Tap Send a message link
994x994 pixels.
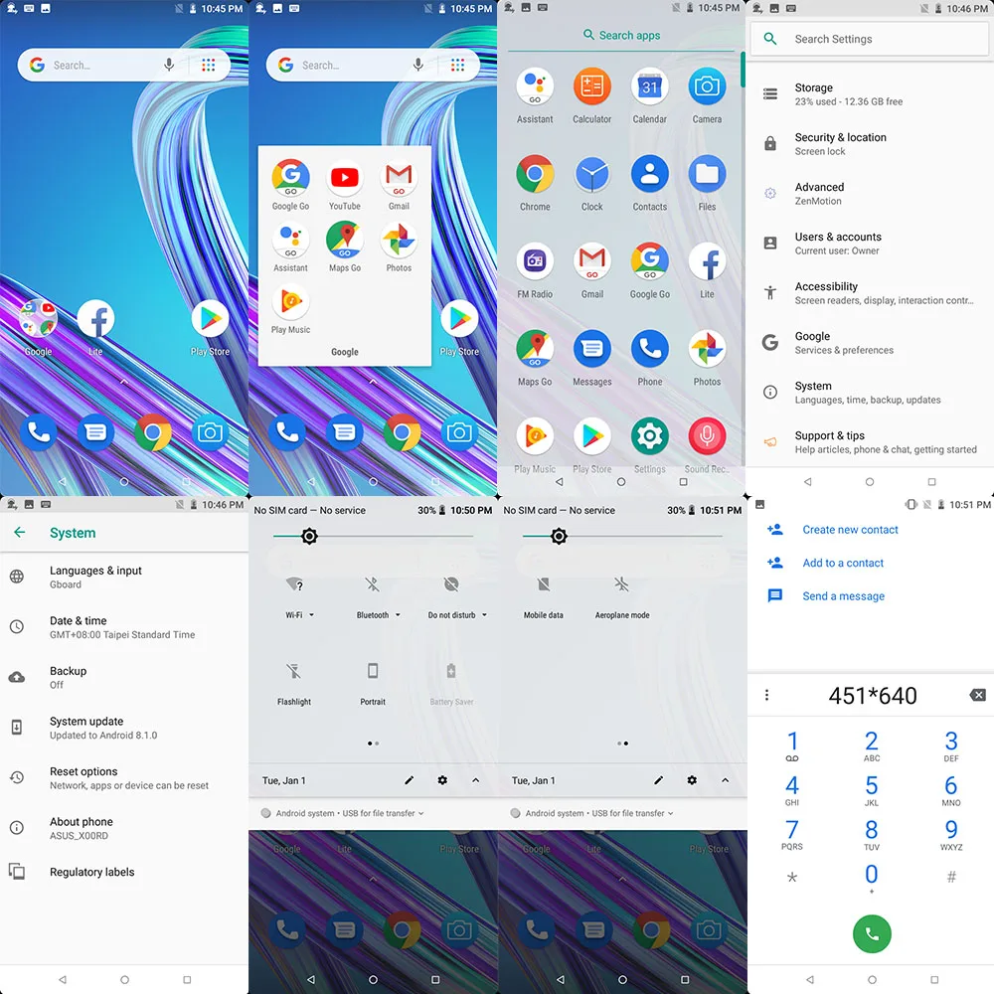click(844, 595)
